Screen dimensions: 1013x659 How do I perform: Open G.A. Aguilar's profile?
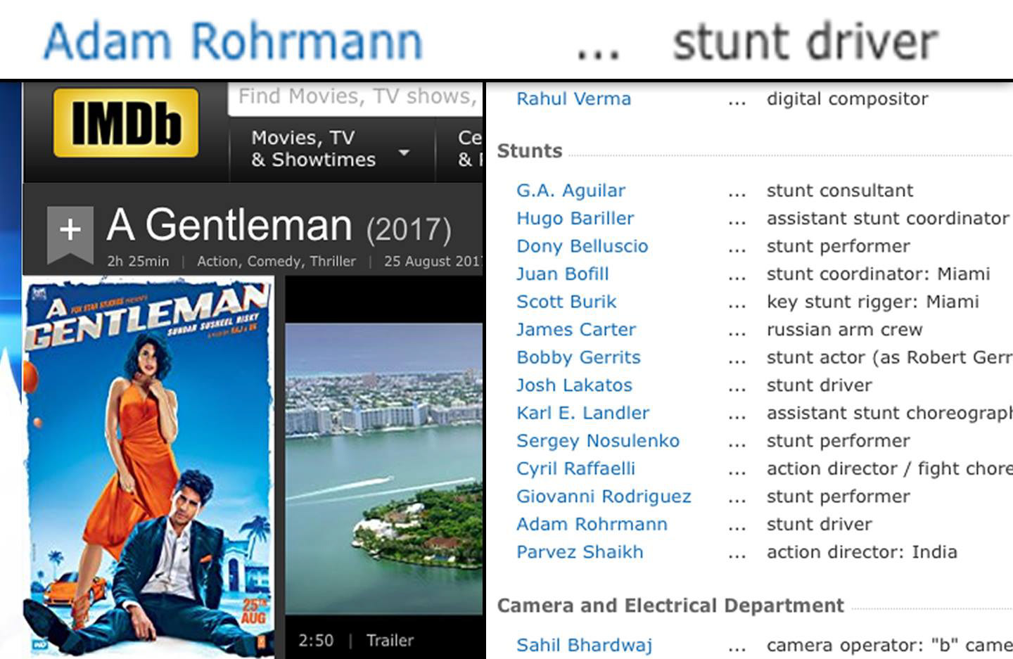click(571, 191)
